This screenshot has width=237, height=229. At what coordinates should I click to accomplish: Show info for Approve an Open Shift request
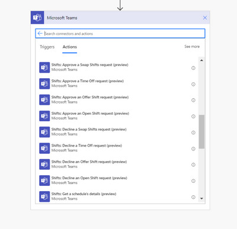[x=193, y=117]
